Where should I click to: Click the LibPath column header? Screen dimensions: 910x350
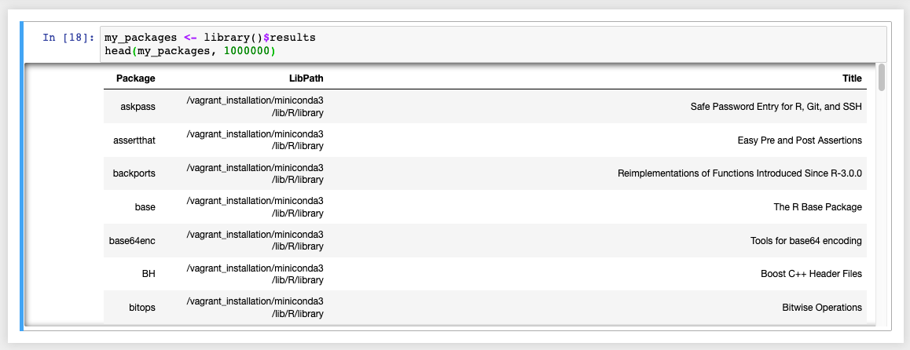[x=306, y=78]
